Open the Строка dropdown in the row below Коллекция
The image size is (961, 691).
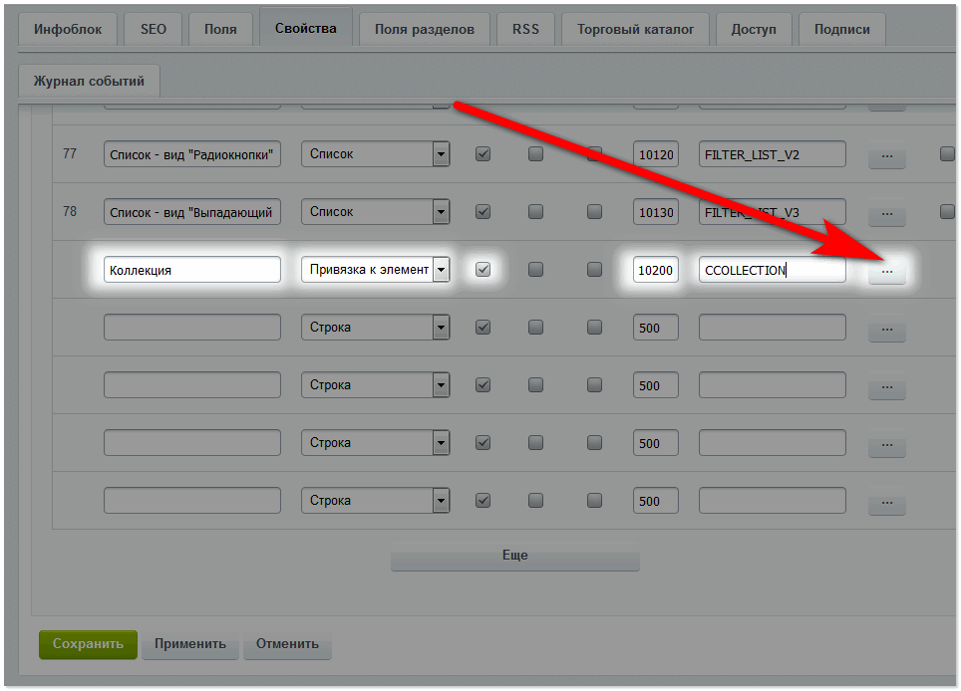(x=375, y=327)
